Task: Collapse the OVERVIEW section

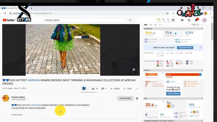Action: click(202, 28)
